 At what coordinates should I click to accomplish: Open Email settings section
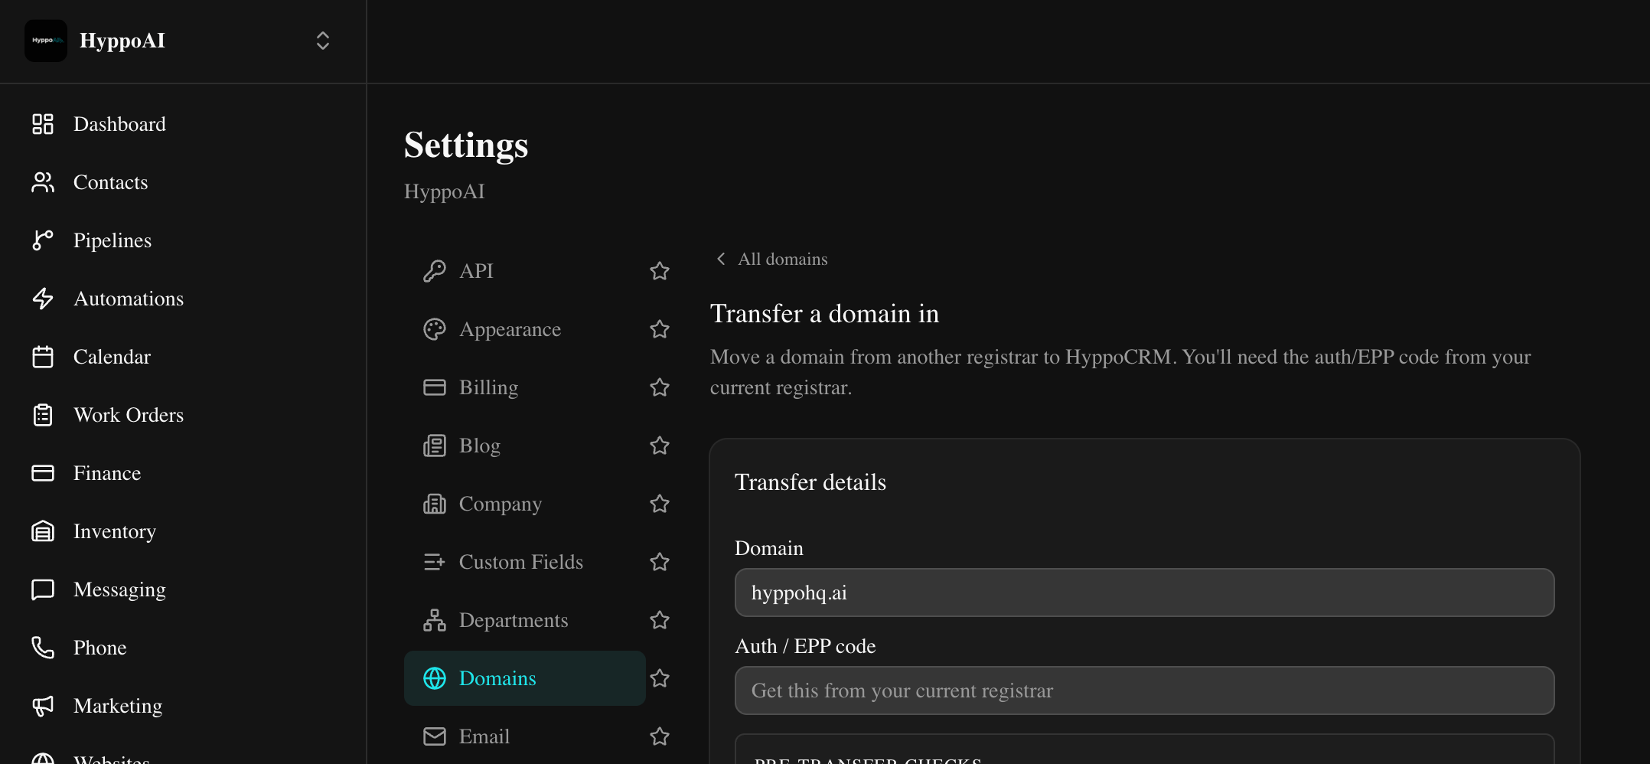pyautogui.click(x=525, y=736)
